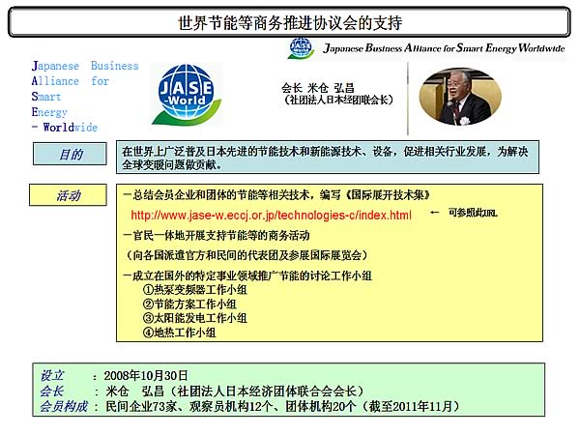The height and width of the screenshot is (435, 580).
Task: Select item ④地热工作小组
Action: pos(179,333)
